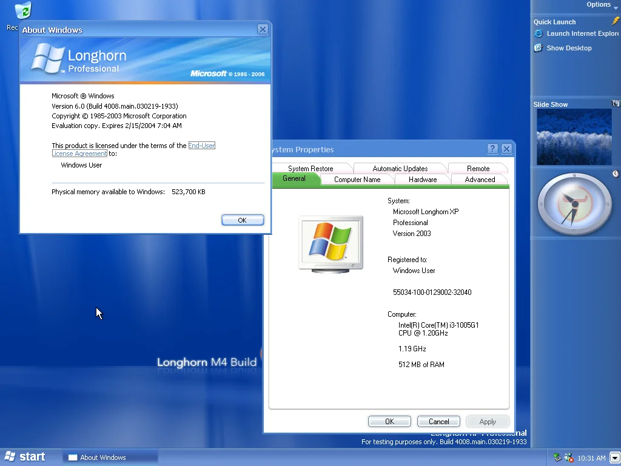The image size is (621, 466).
Task: Click the Help question mark on System Properties
Action: 492,149
